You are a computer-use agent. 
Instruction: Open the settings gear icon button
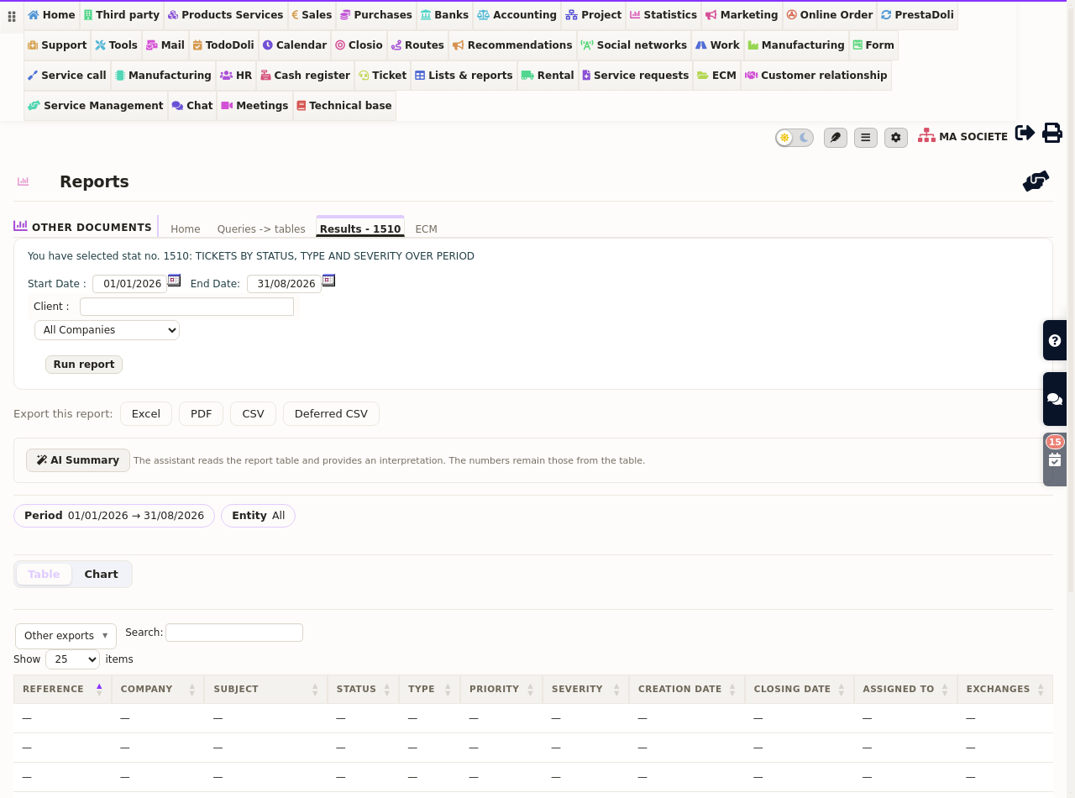point(896,138)
